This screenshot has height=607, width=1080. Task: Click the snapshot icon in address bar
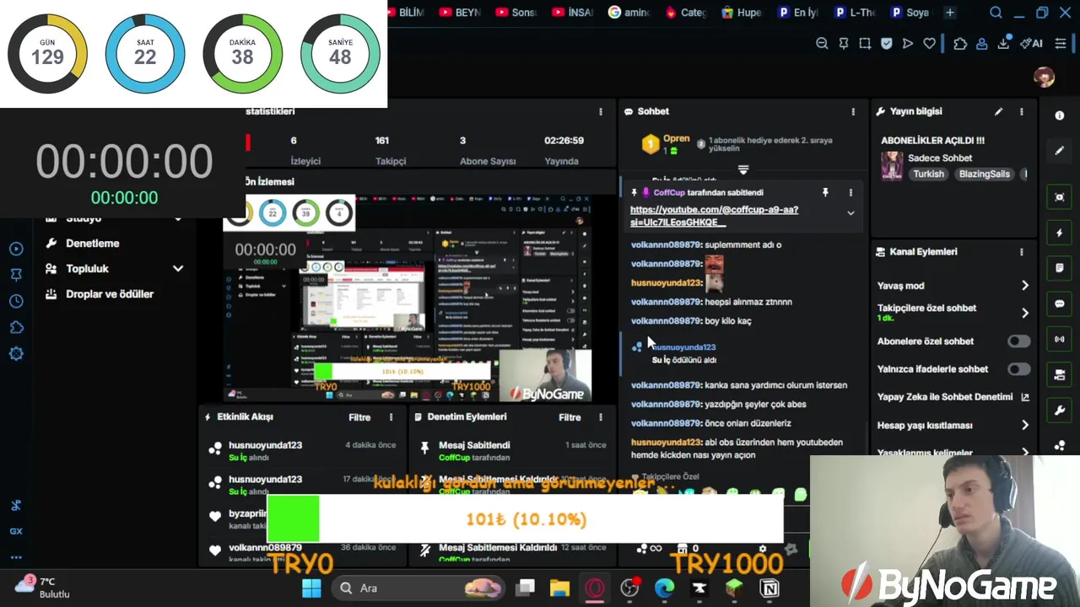865,44
